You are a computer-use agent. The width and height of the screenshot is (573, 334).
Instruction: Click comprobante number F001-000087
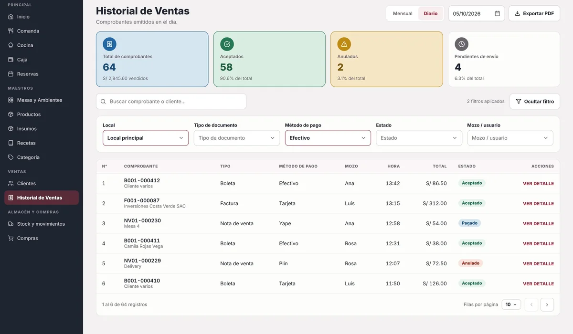[x=142, y=201]
